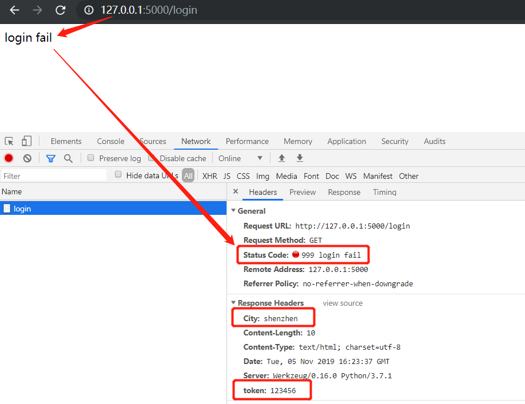
Task: Clear the network request log
Action: click(27, 158)
